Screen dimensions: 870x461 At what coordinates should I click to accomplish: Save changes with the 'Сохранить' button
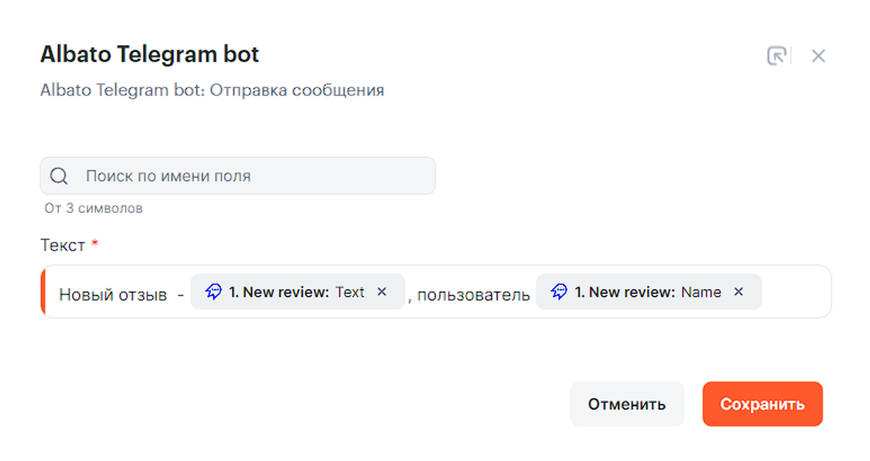(x=762, y=404)
